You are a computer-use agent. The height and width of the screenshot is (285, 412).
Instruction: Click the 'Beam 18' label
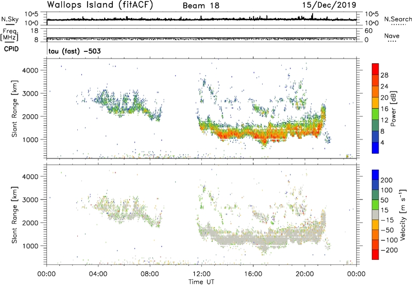201,6
